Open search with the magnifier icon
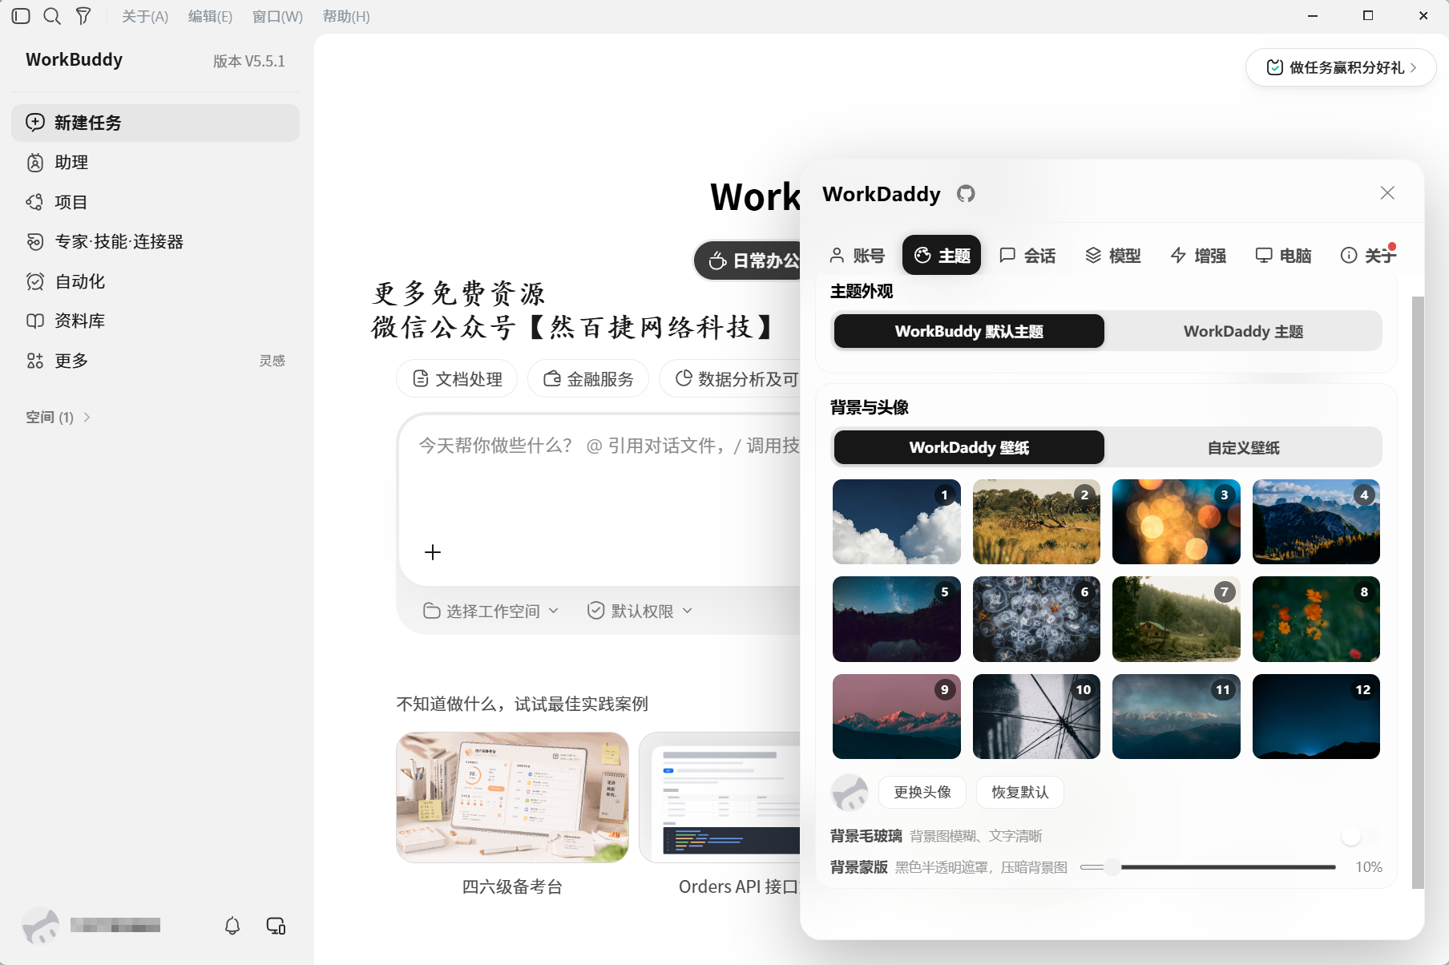 click(52, 16)
